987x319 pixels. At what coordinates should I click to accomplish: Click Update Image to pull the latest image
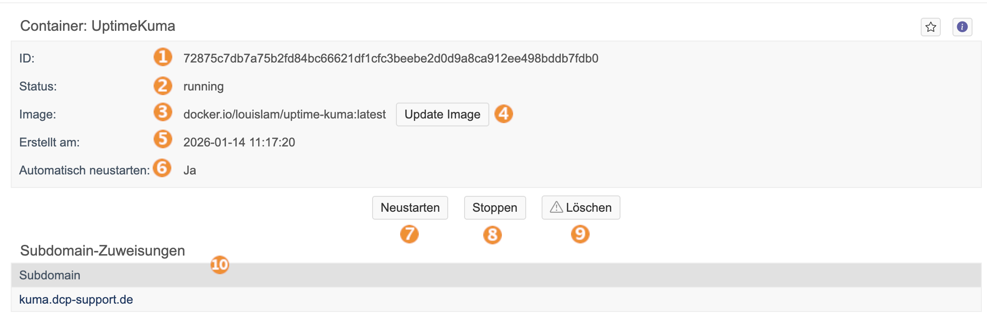coord(442,114)
